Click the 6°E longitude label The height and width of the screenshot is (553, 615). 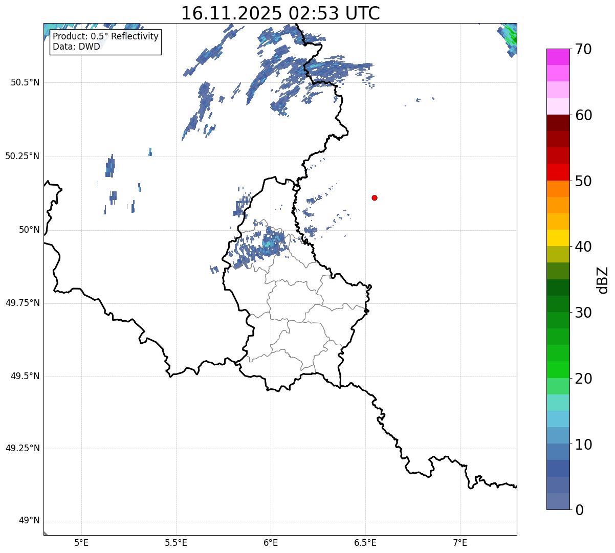pos(271,543)
